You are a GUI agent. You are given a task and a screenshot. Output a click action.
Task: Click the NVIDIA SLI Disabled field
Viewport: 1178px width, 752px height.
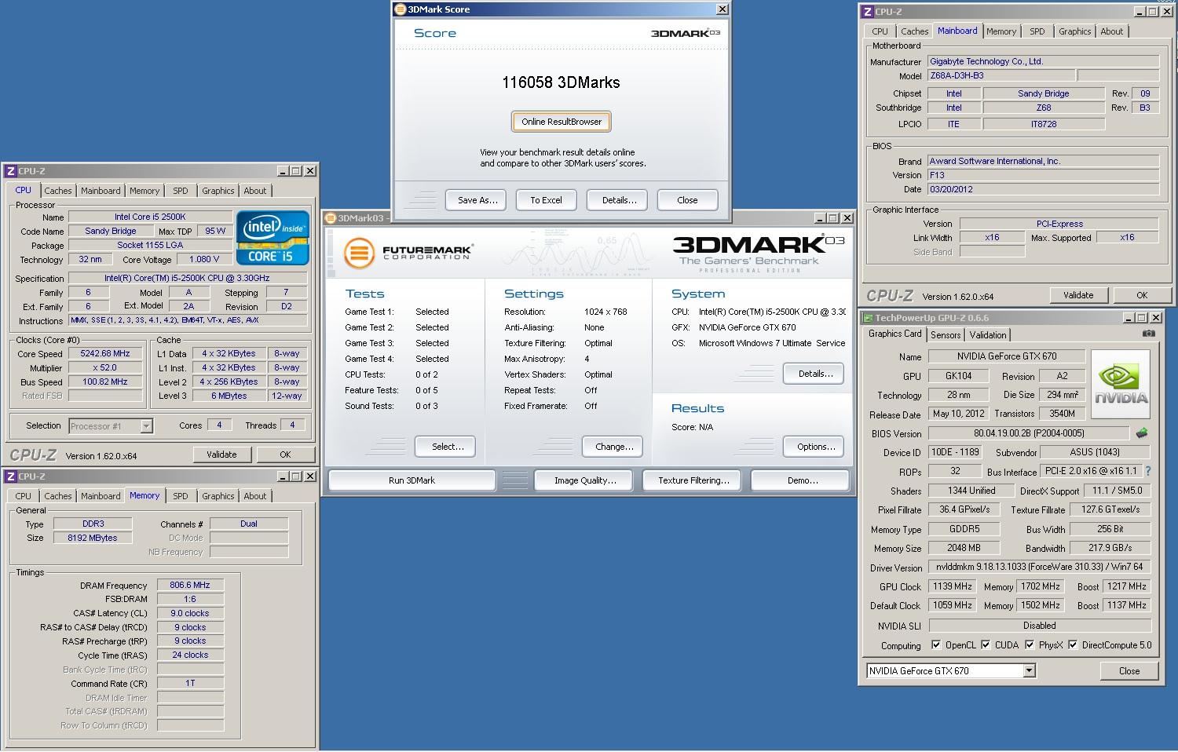point(1040,626)
